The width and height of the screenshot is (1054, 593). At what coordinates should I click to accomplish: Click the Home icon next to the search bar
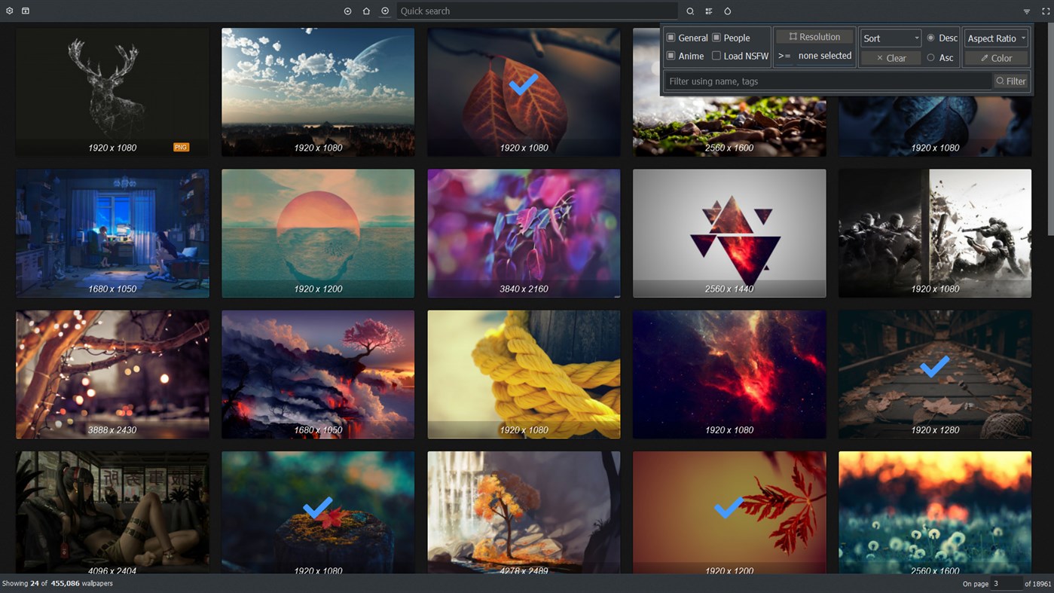[365, 11]
